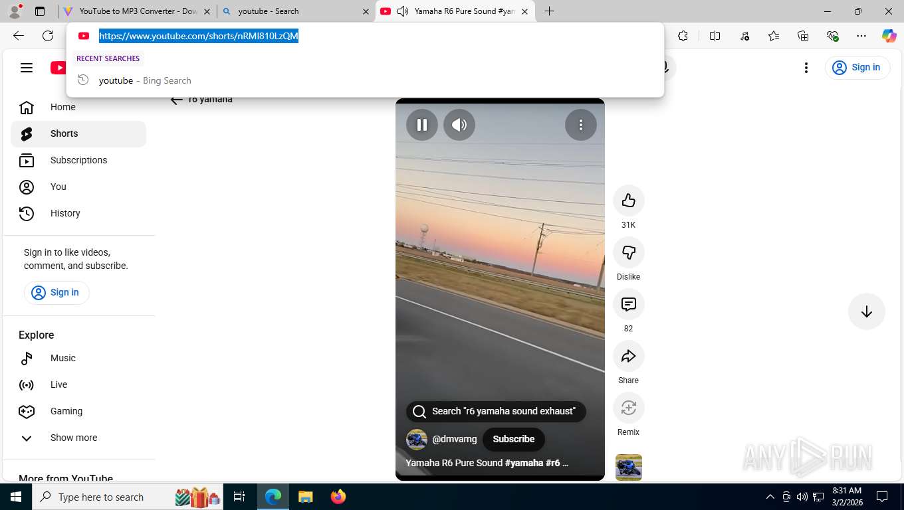The width and height of the screenshot is (904, 510).
Task: Open comments showing 82
Action: point(628,304)
